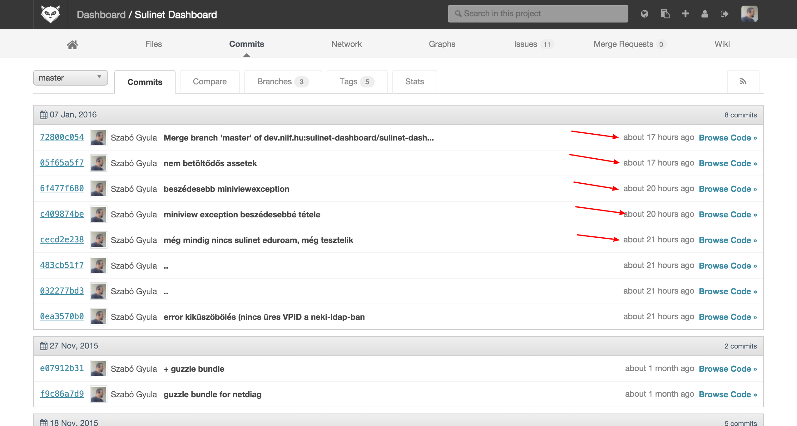The image size is (797, 426).
Task: Browse Code for commit cecd2e238
Action: click(x=728, y=240)
